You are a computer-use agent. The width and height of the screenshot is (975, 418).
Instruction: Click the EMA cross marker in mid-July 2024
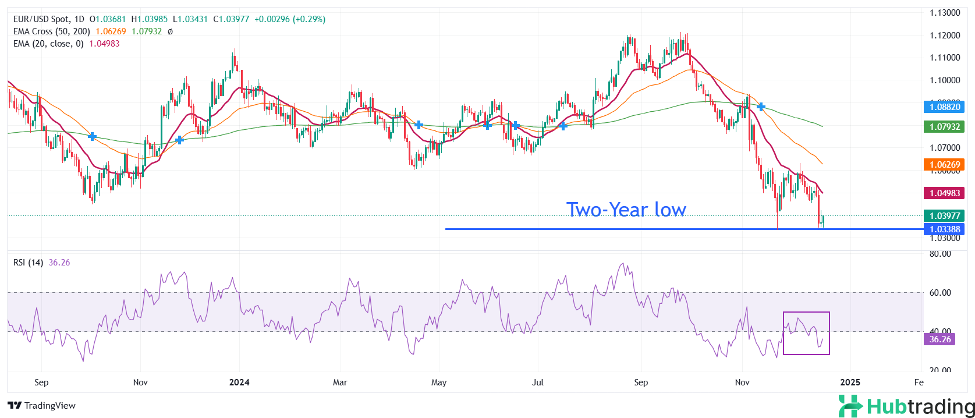(562, 126)
